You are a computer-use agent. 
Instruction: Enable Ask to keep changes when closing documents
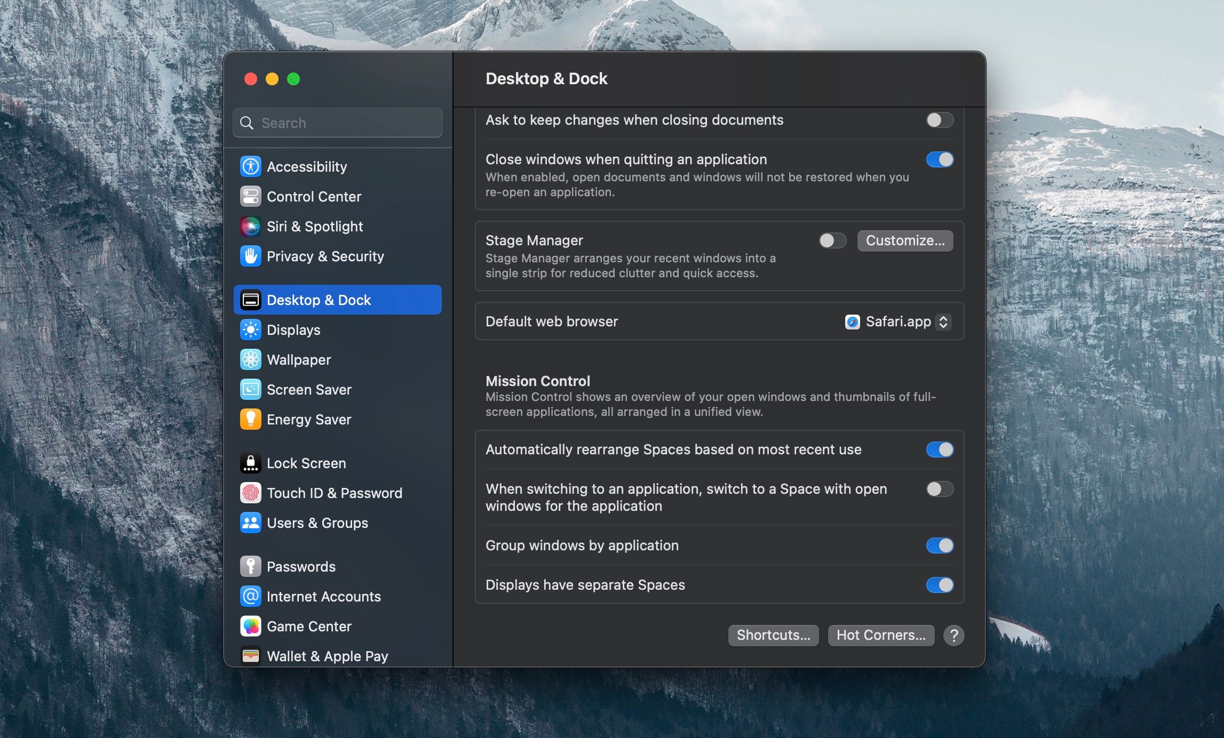tap(940, 120)
